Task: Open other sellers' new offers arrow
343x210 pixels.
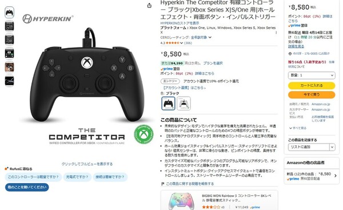Action: click(x=336, y=176)
